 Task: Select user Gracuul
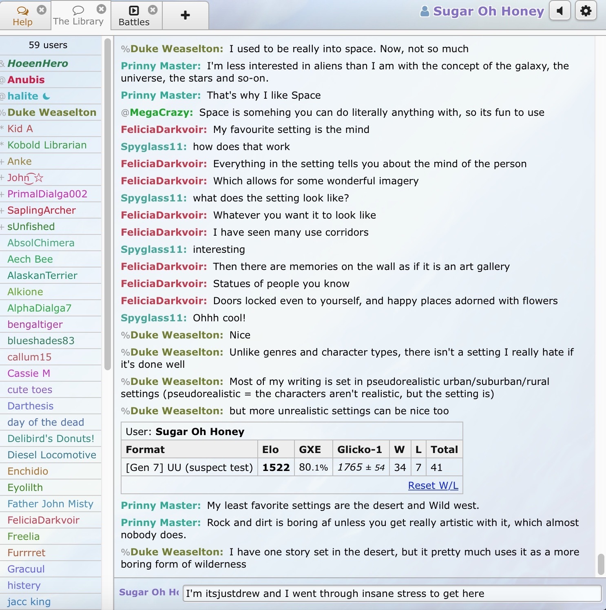(51, 569)
